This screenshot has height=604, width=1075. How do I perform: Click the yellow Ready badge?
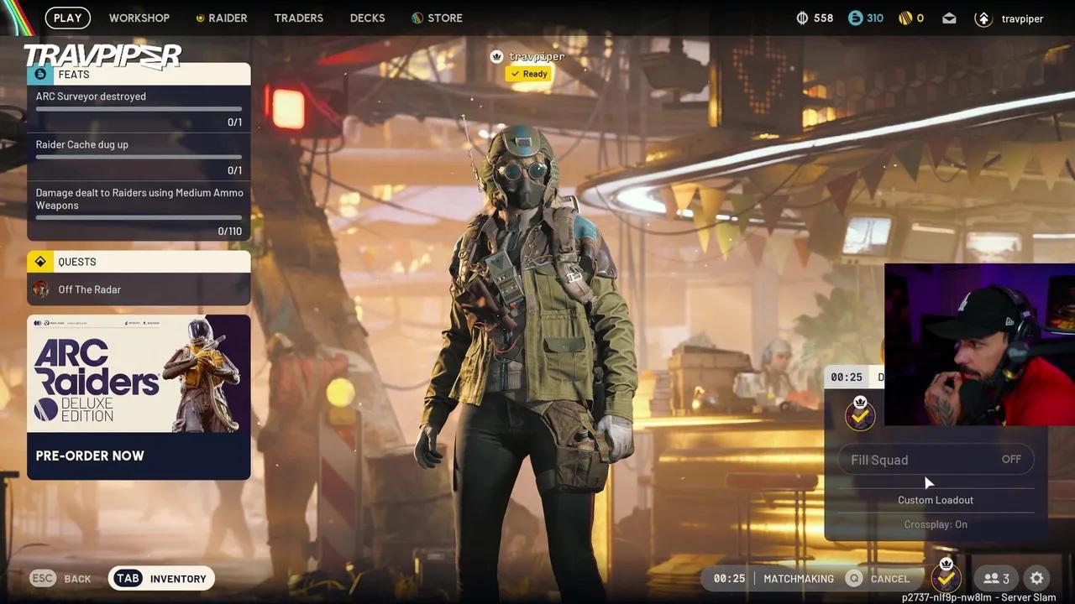(x=529, y=74)
